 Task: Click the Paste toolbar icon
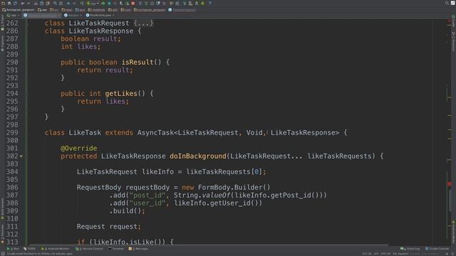pyautogui.click(x=48, y=3)
